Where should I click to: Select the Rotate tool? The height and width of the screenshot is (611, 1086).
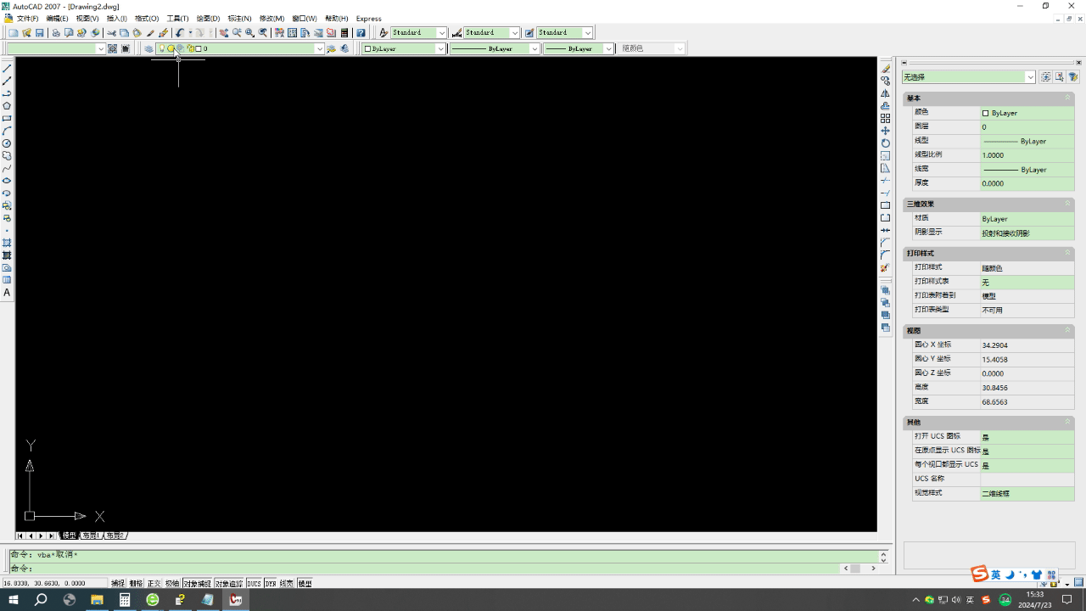886,143
